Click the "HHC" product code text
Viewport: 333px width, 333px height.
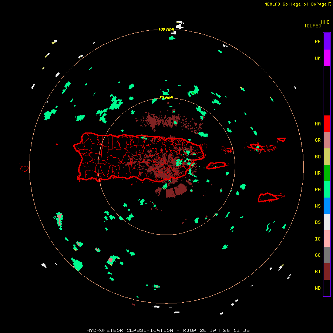(x=325, y=22)
